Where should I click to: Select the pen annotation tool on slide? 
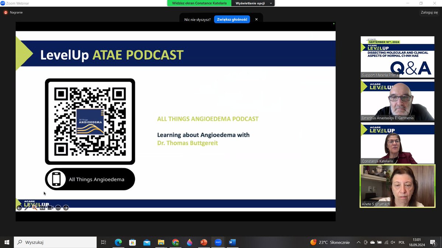pyautogui.click(x=27, y=208)
